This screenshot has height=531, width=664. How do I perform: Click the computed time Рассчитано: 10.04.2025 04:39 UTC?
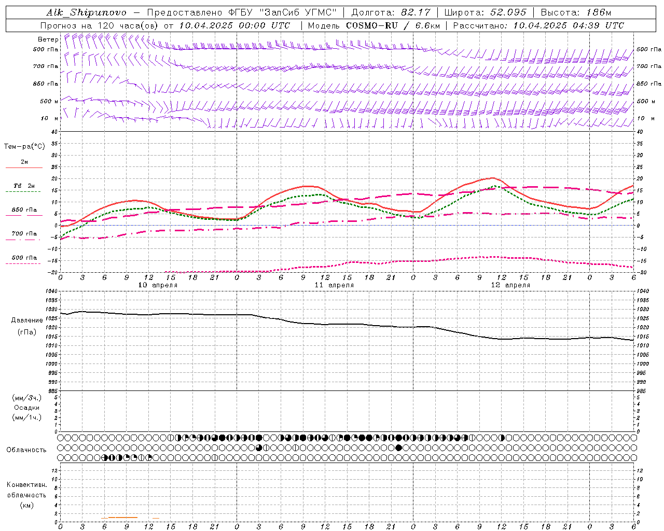pos(538,25)
